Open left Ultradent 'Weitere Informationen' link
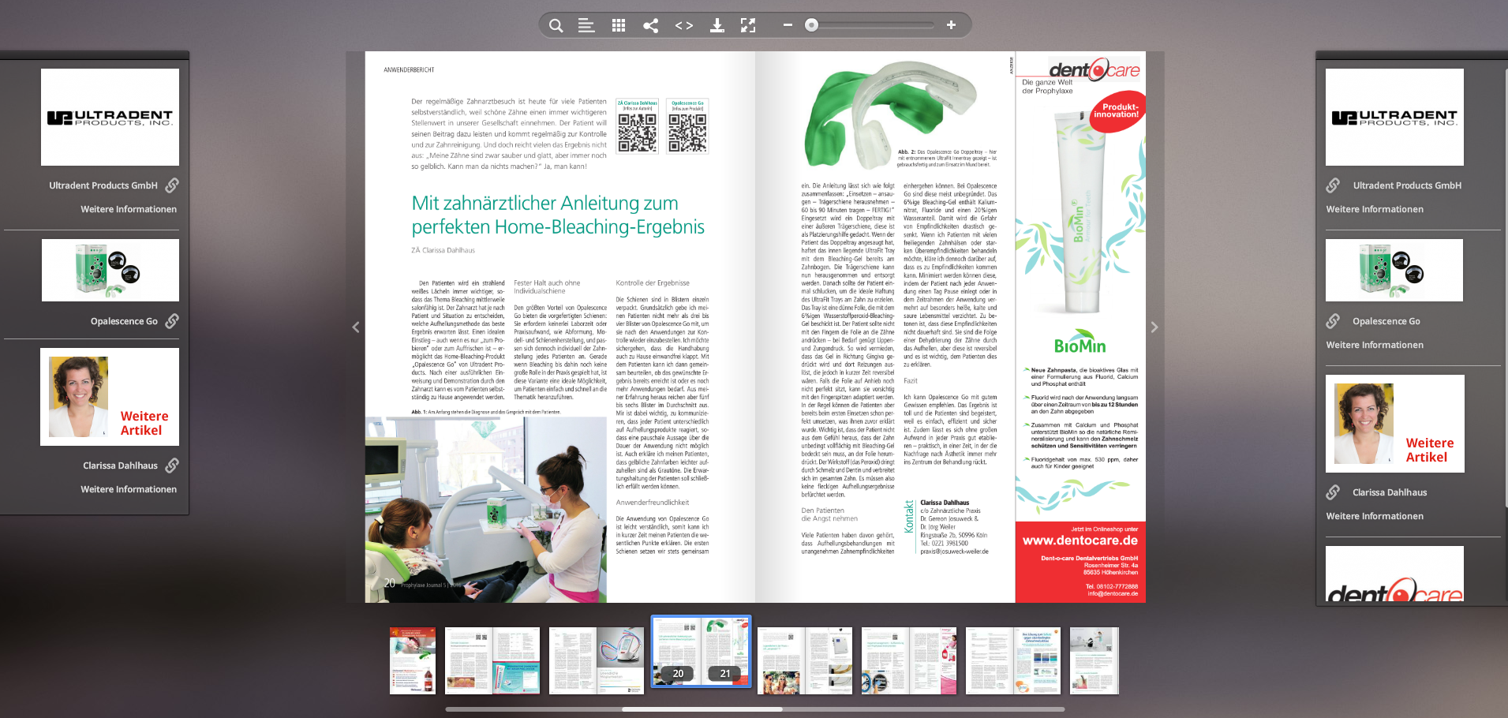This screenshot has width=1508, height=718. coord(129,209)
